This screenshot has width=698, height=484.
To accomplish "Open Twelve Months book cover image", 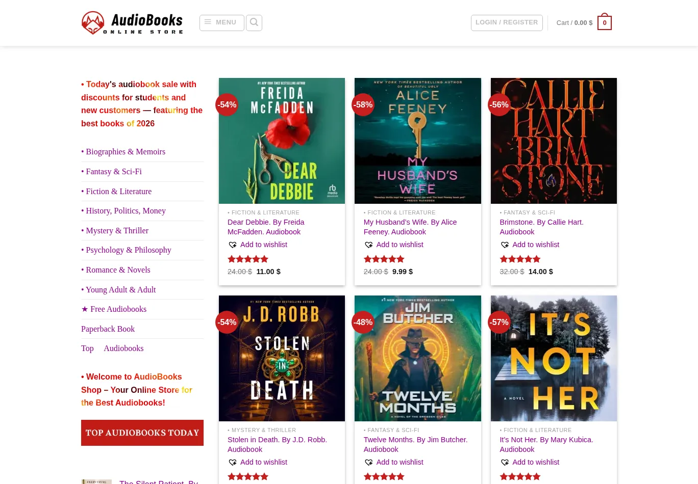I will tap(417, 358).
